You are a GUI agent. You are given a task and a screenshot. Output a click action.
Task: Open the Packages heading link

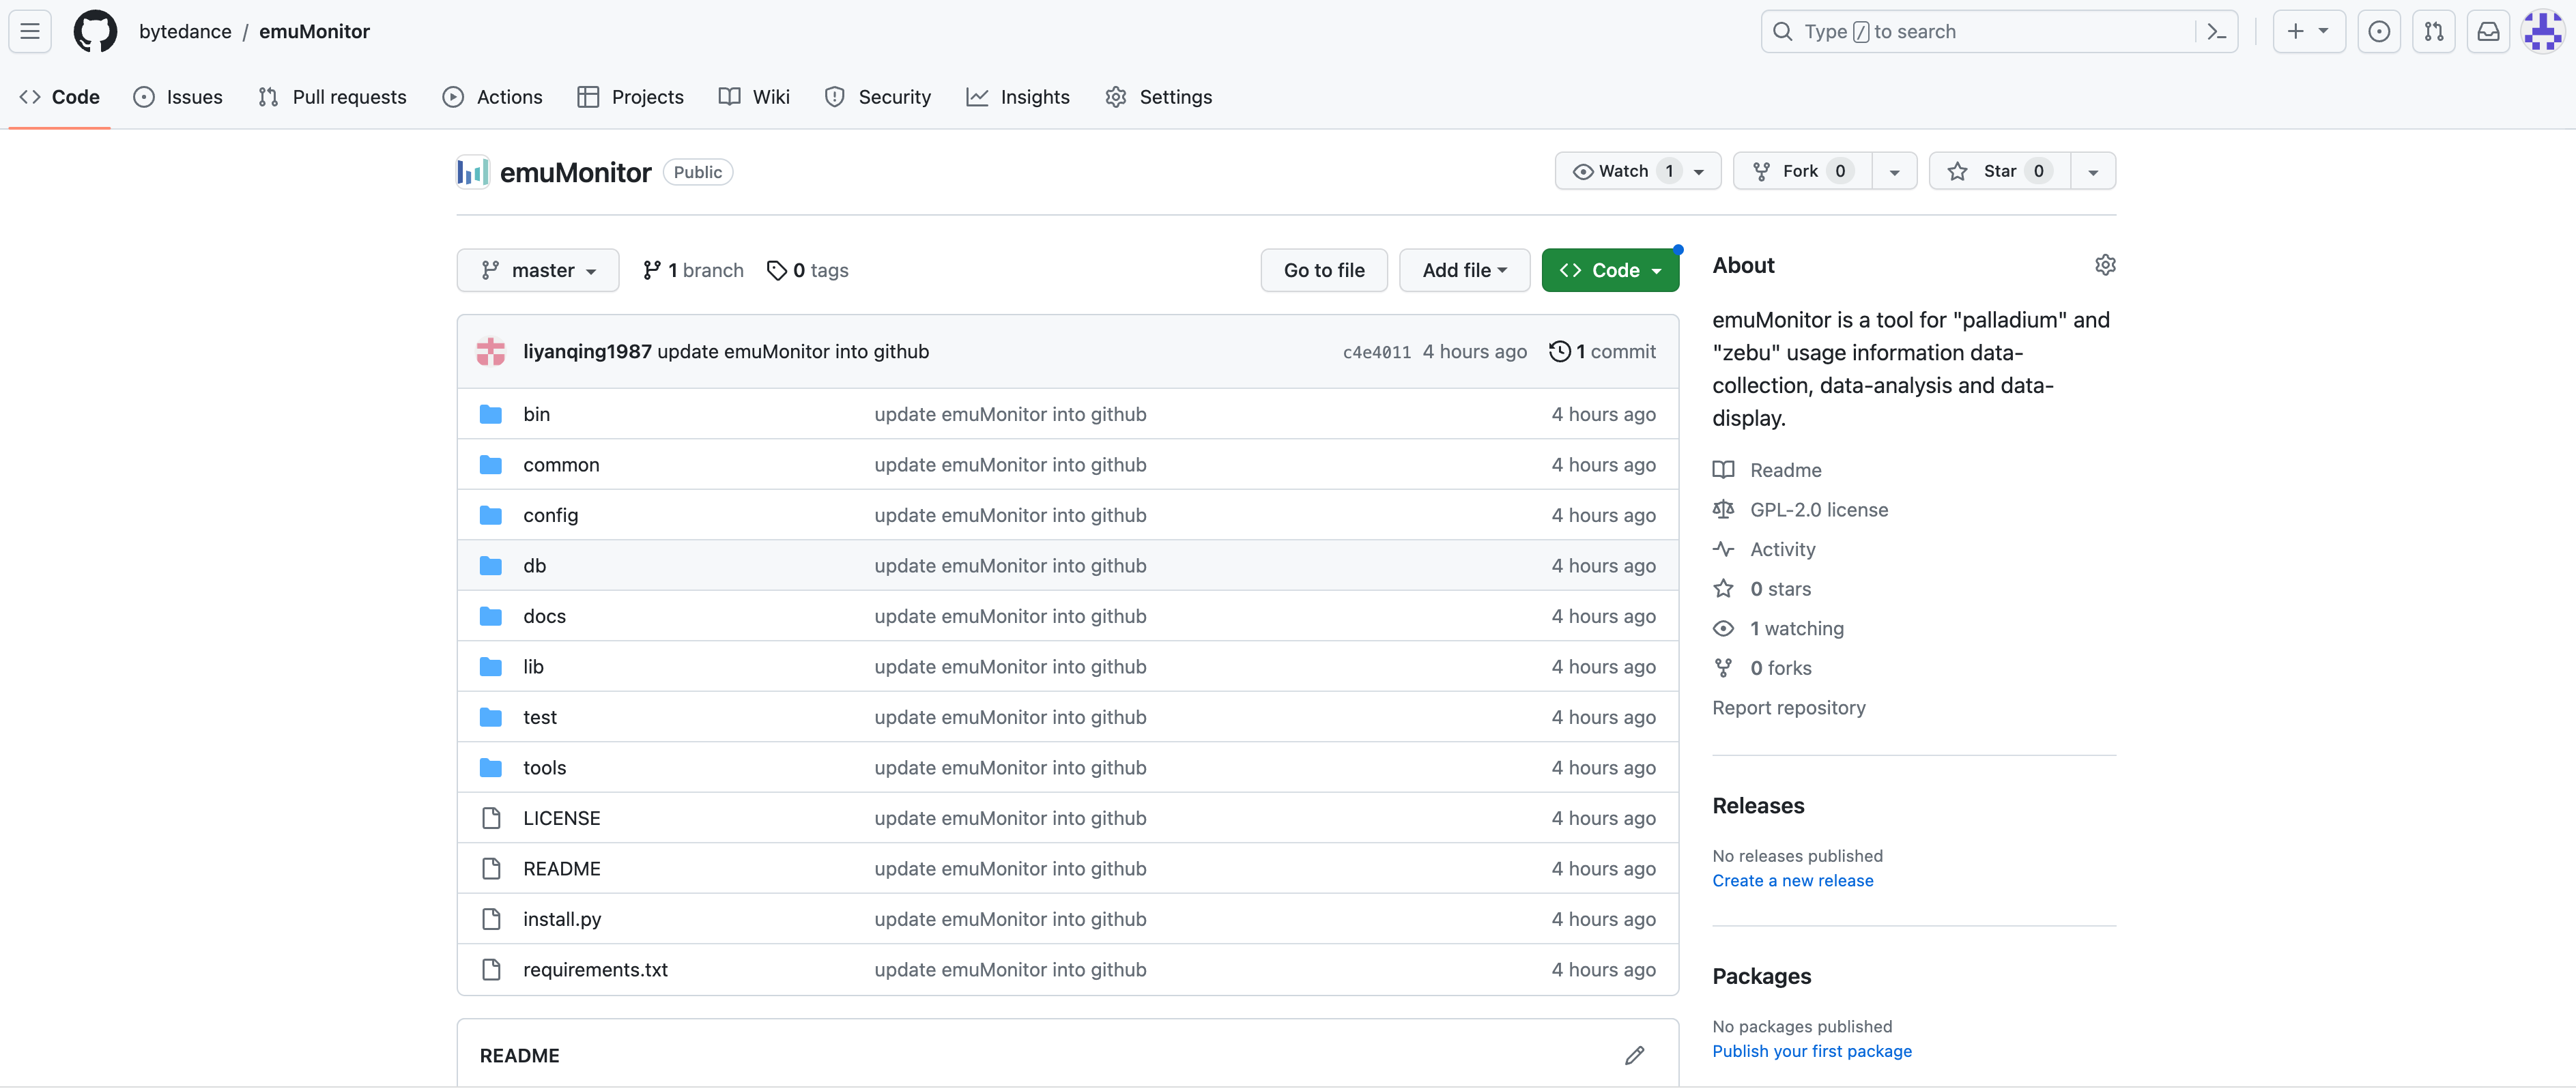point(1761,976)
